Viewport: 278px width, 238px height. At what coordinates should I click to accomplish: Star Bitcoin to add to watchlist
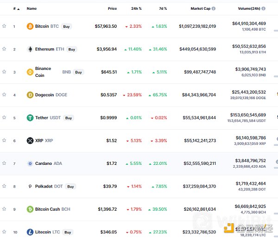coord(4,26)
